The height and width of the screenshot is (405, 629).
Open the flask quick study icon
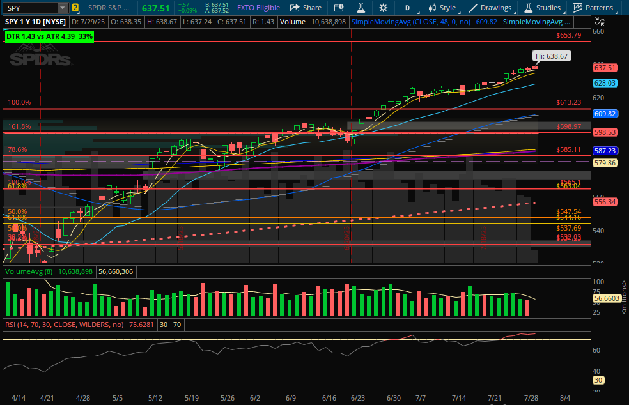point(361,8)
